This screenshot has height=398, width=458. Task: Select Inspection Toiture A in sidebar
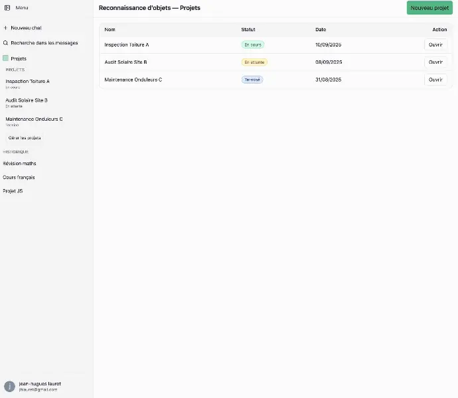(28, 82)
